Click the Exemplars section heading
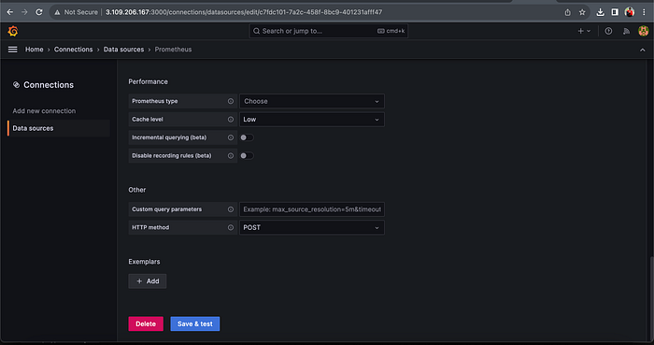The width and height of the screenshot is (654, 345). coord(144,262)
